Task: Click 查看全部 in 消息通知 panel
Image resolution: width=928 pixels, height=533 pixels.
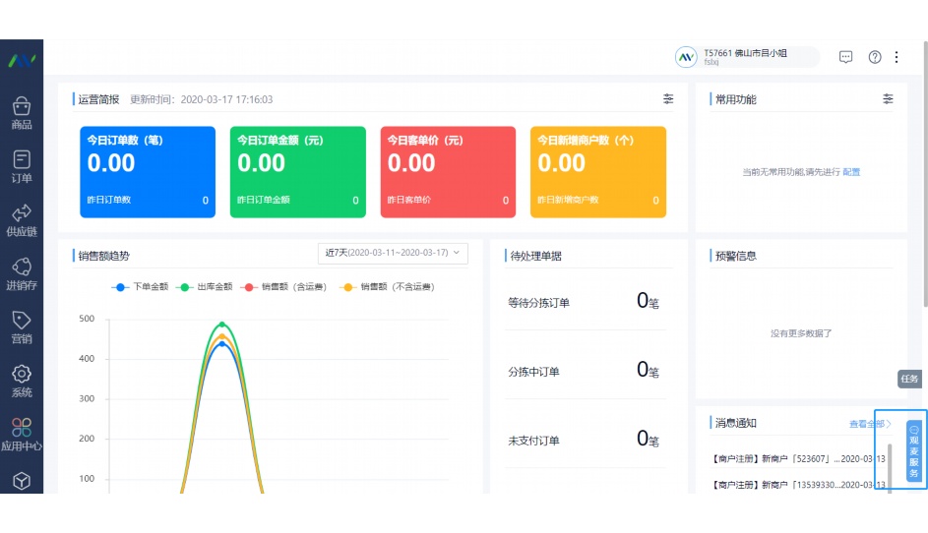Action: coord(870,424)
